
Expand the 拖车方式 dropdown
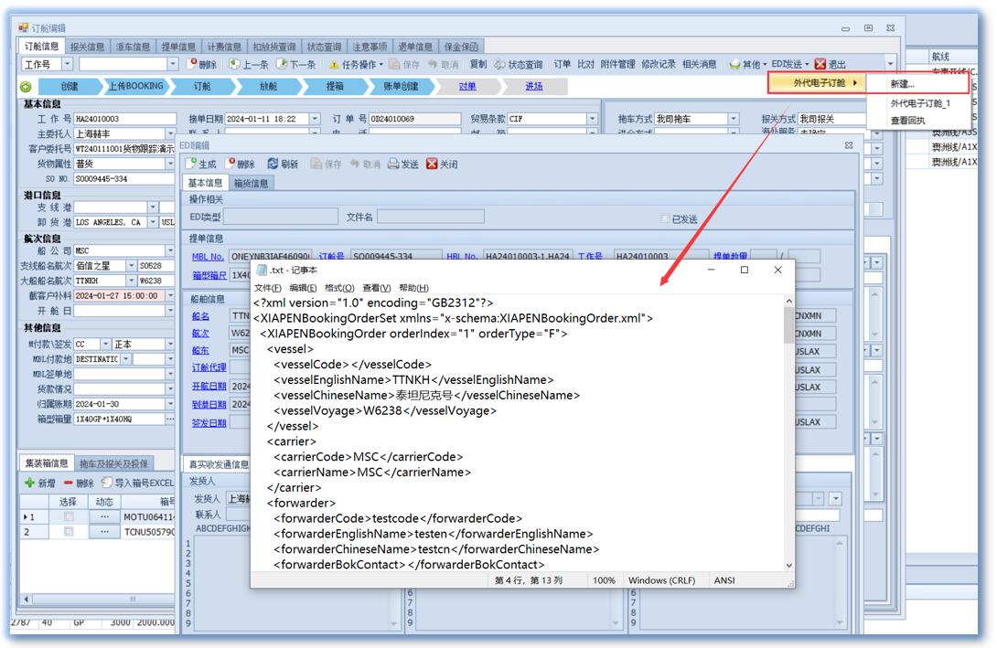(x=734, y=119)
